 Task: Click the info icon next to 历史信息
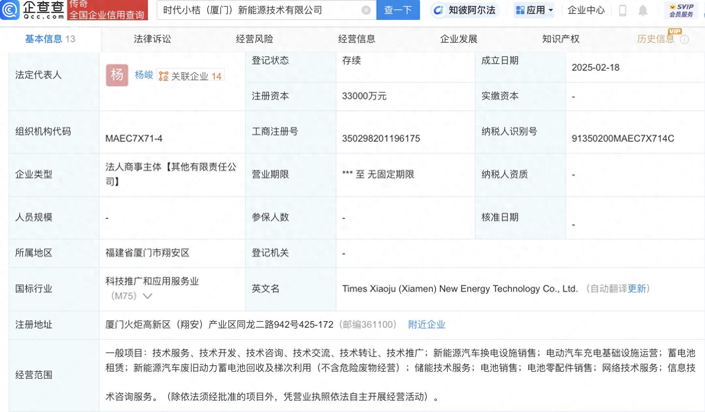click(685, 39)
